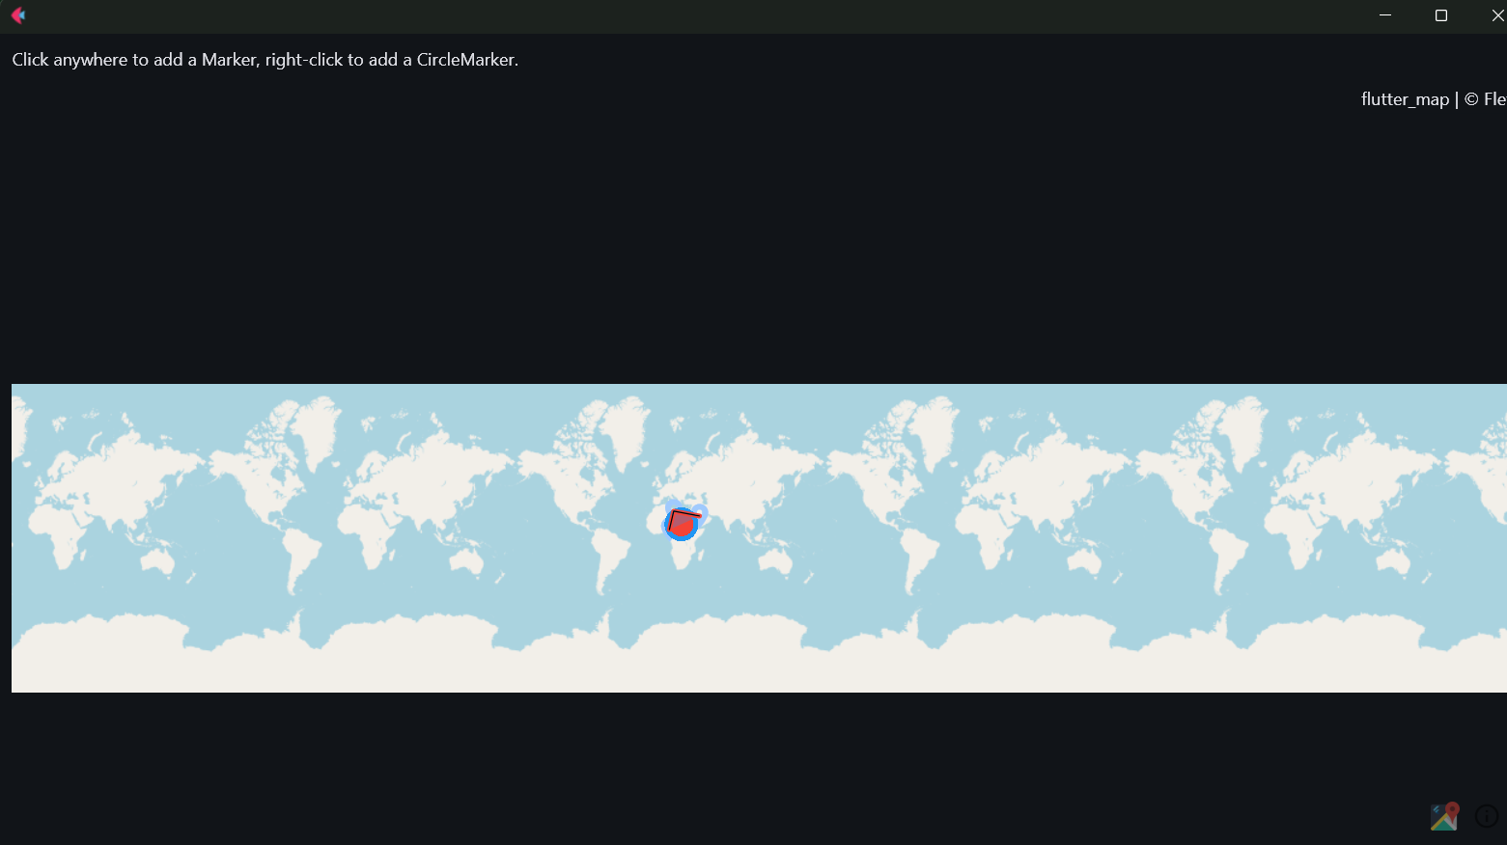This screenshot has height=845, width=1507.
Task: Click the Flutter logo in the title bar
Action: [18, 15]
